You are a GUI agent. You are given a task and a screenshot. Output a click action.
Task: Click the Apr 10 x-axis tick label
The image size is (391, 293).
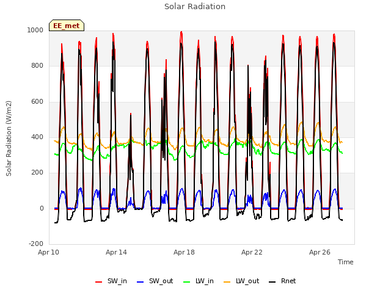click(x=49, y=252)
